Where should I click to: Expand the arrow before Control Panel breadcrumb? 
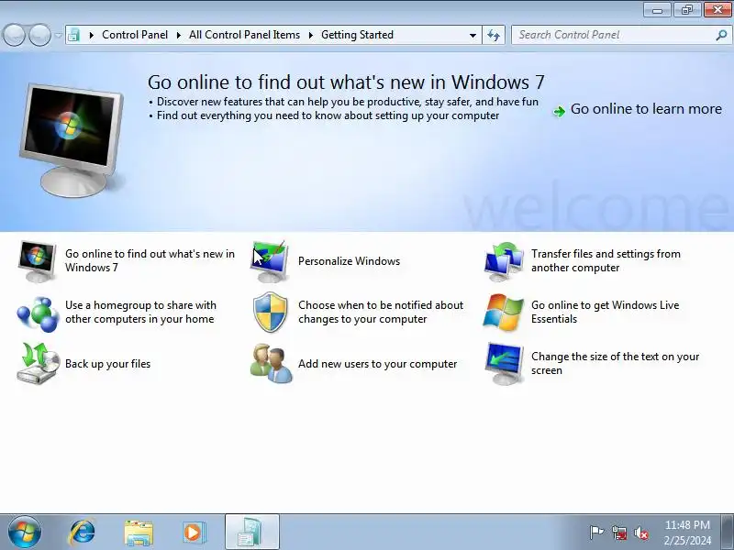[x=91, y=35]
